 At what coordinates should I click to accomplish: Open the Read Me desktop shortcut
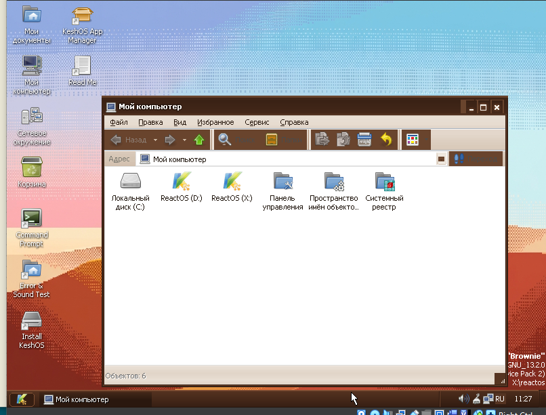[82, 71]
